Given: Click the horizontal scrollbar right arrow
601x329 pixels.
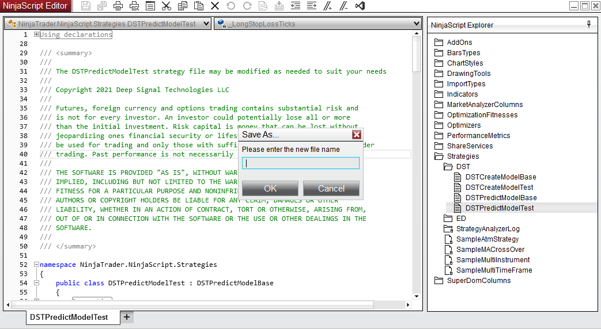Looking at the screenshot, I should [x=408, y=305].
